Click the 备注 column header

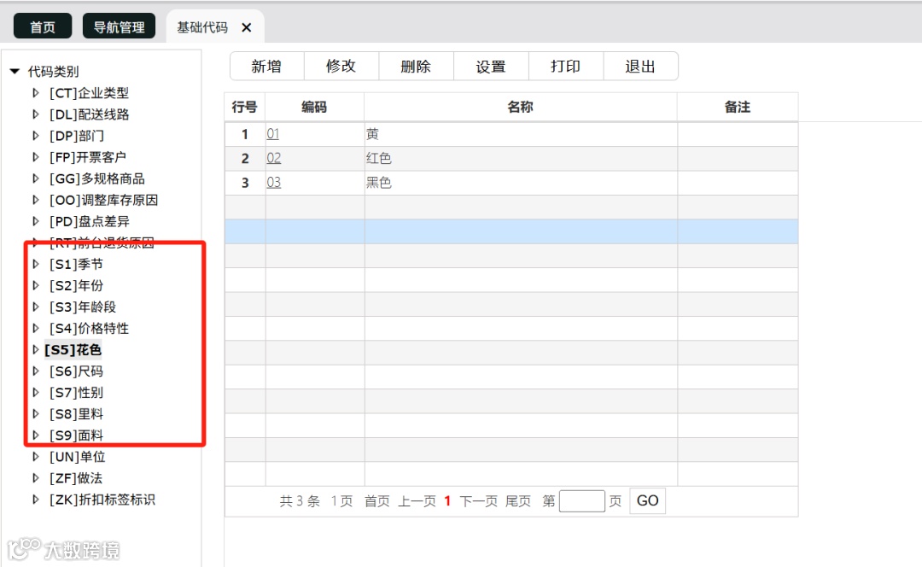[x=738, y=107]
